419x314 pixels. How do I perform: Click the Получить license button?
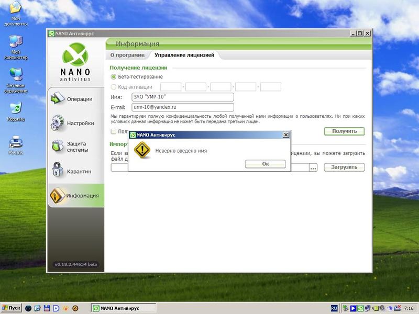[344, 131]
